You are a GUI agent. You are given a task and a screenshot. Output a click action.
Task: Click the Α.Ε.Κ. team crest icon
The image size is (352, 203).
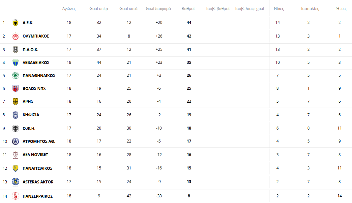pos(15,23)
